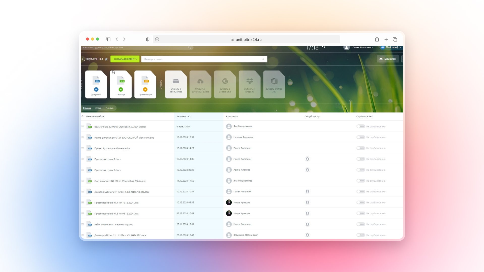This screenshot has width=484, height=272.
Task: Toggle publication for Проект Договора на Монтаж.doc
Action: coord(361,148)
